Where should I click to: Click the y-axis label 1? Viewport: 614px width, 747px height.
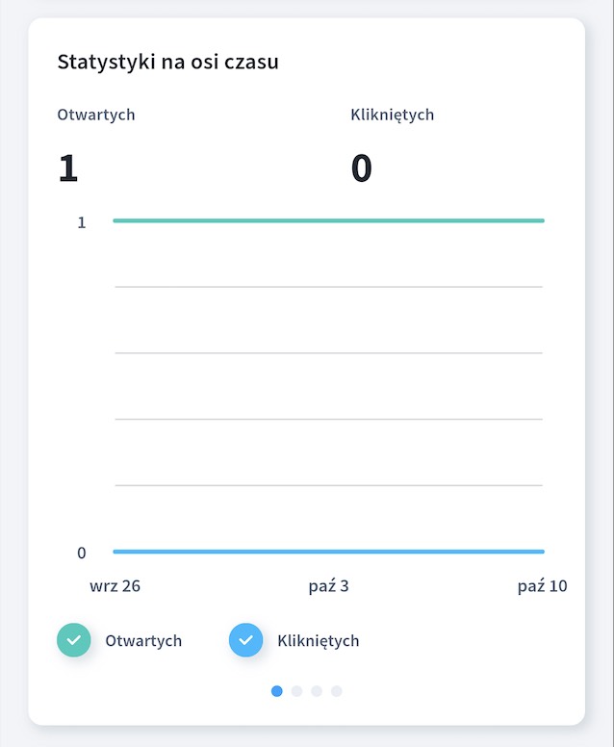coord(82,222)
